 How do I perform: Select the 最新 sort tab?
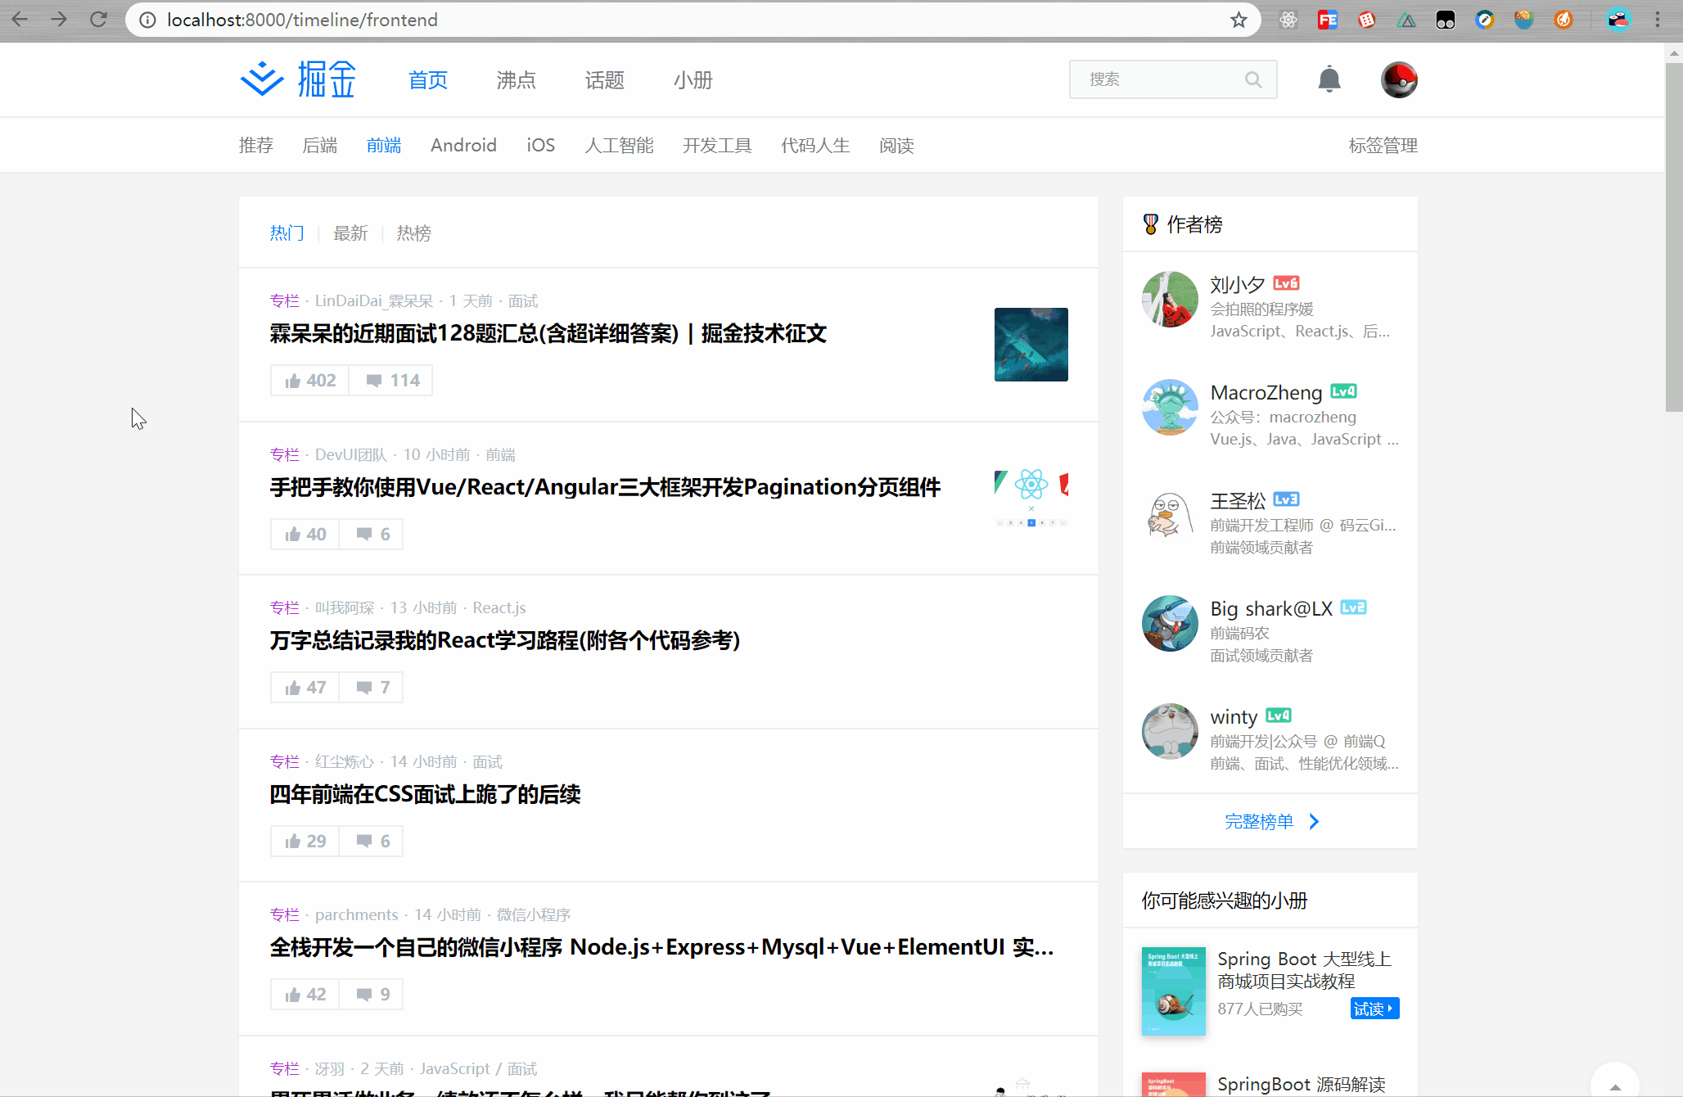tap(350, 233)
